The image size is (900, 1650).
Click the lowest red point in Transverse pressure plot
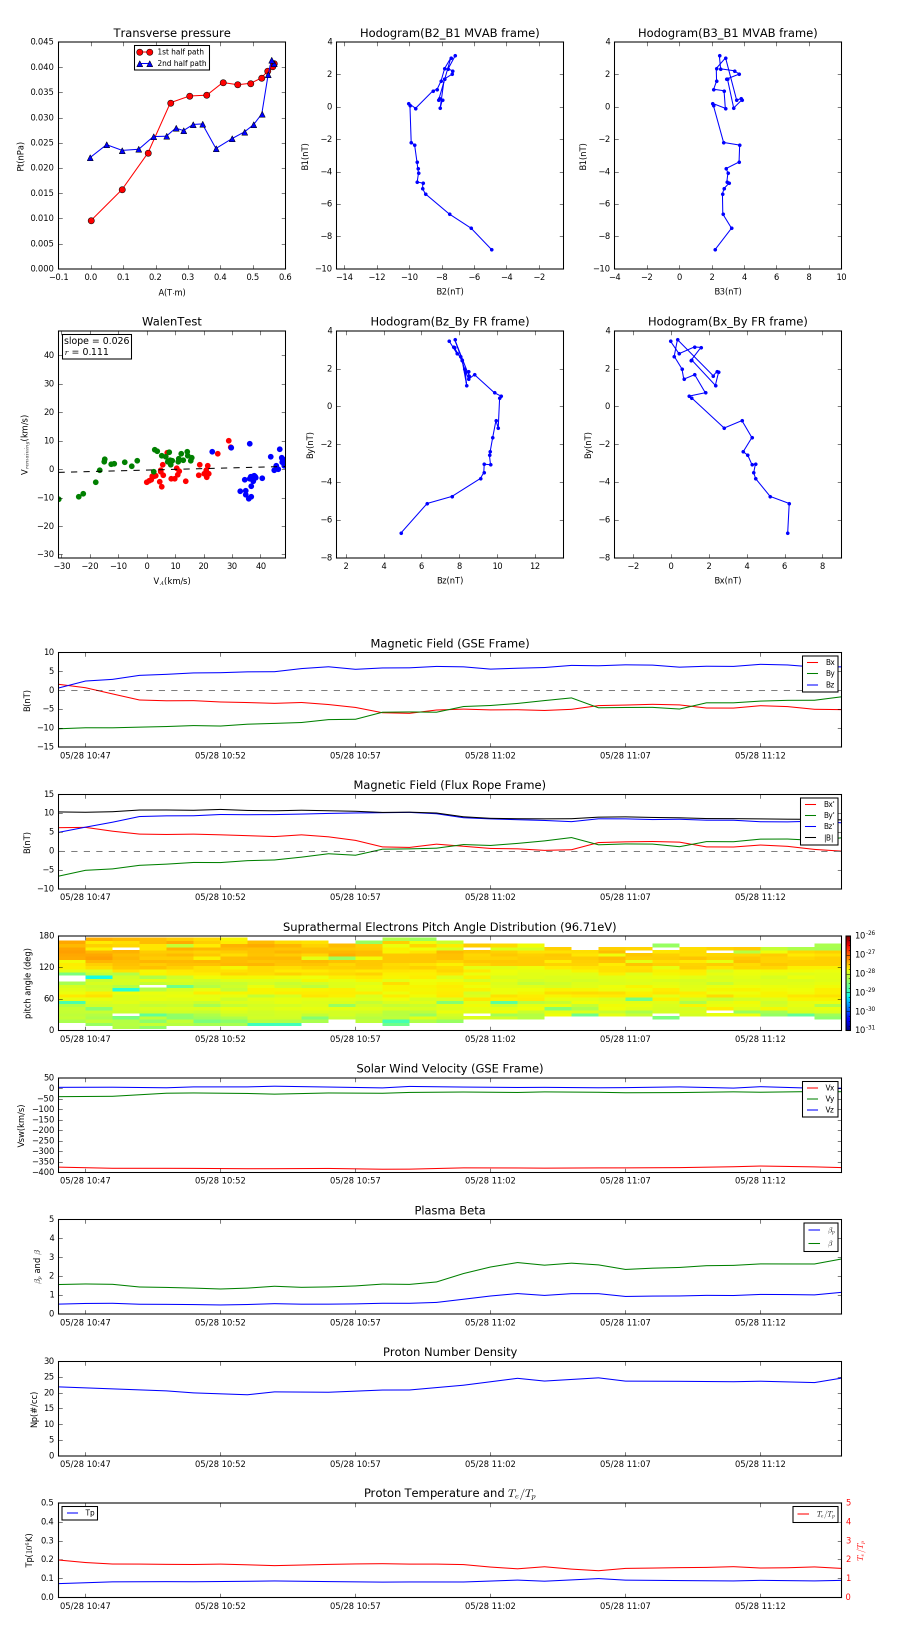tap(91, 220)
